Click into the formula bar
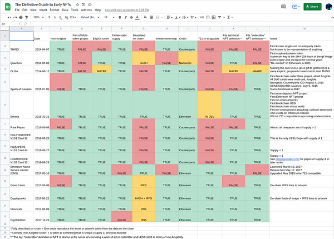Viewport: 334px width, 239px height. tap(181, 24)
